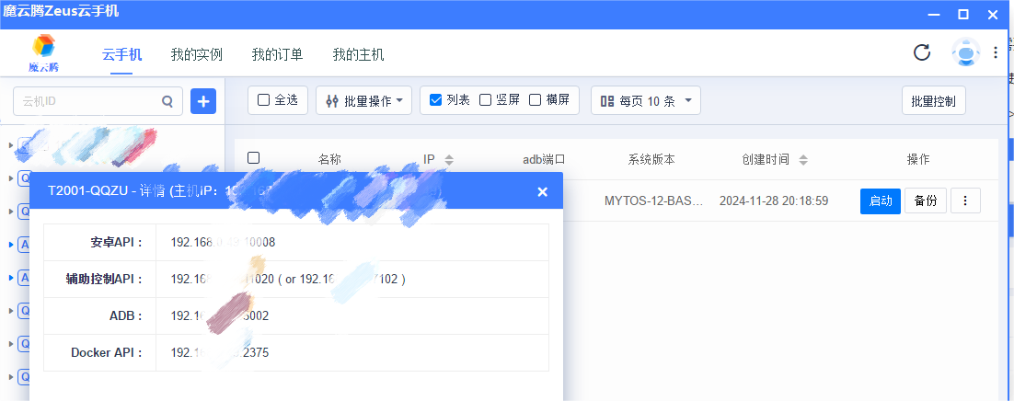
Task: Enable the 横屏 checkbox
Action: pyautogui.click(x=535, y=100)
